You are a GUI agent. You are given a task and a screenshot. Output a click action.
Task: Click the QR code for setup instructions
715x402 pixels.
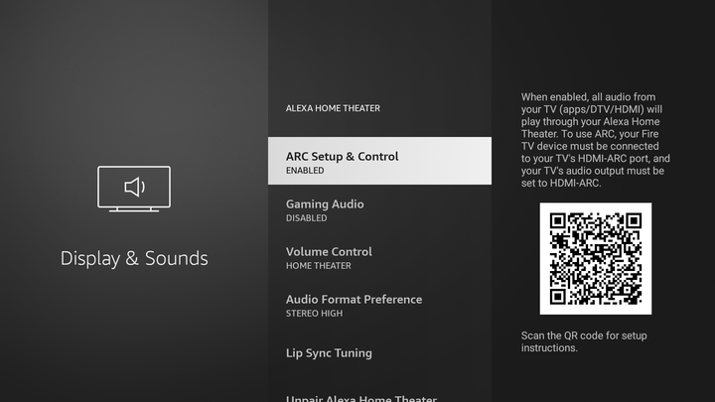(596, 258)
